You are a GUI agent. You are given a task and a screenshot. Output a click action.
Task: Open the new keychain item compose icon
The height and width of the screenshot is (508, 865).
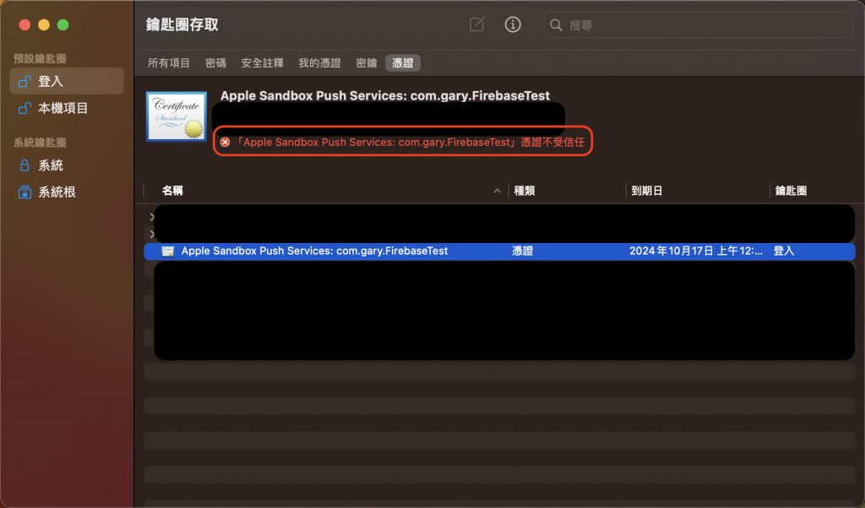click(x=476, y=24)
